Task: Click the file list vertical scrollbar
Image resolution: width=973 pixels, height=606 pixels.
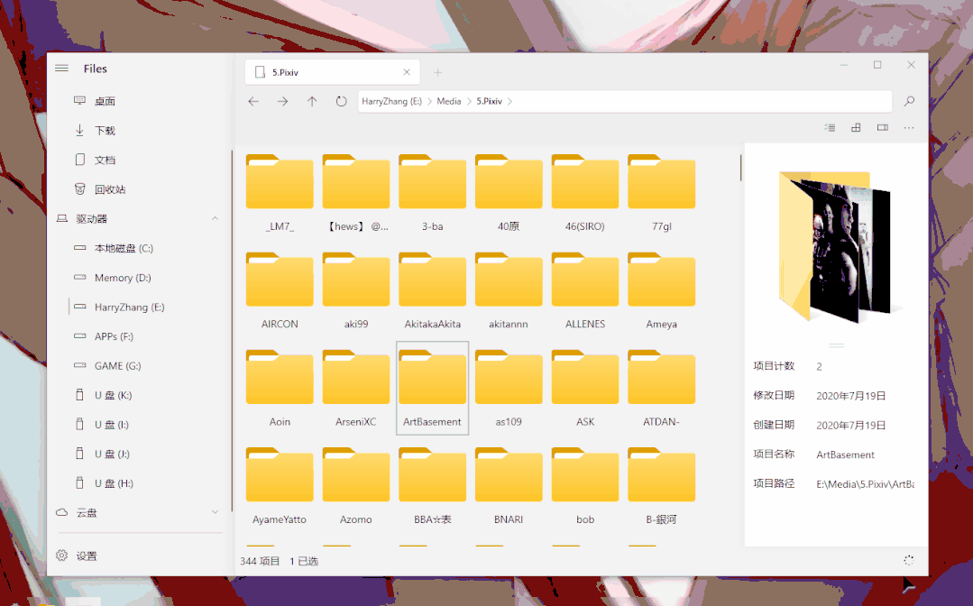Action: pos(740,168)
